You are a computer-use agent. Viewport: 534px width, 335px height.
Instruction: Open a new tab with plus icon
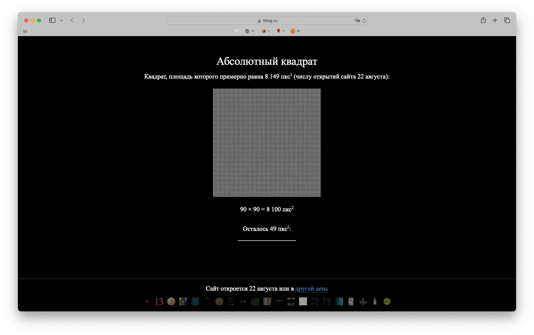pyautogui.click(x=495, y=20)
